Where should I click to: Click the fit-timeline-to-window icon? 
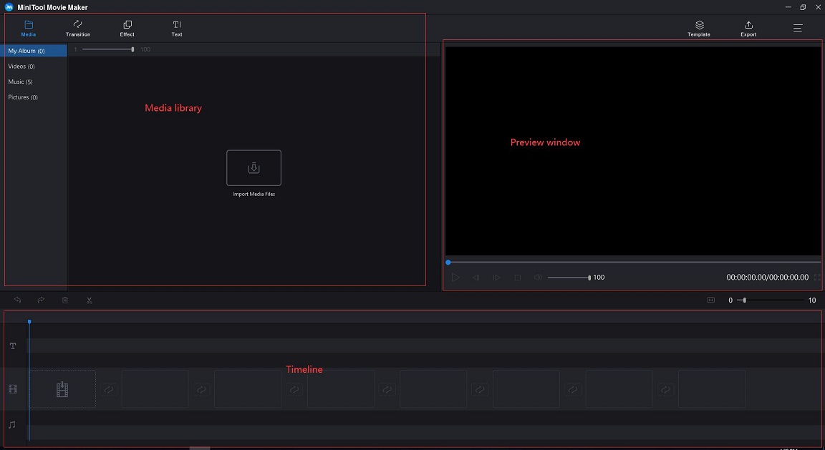coord(710,300)
